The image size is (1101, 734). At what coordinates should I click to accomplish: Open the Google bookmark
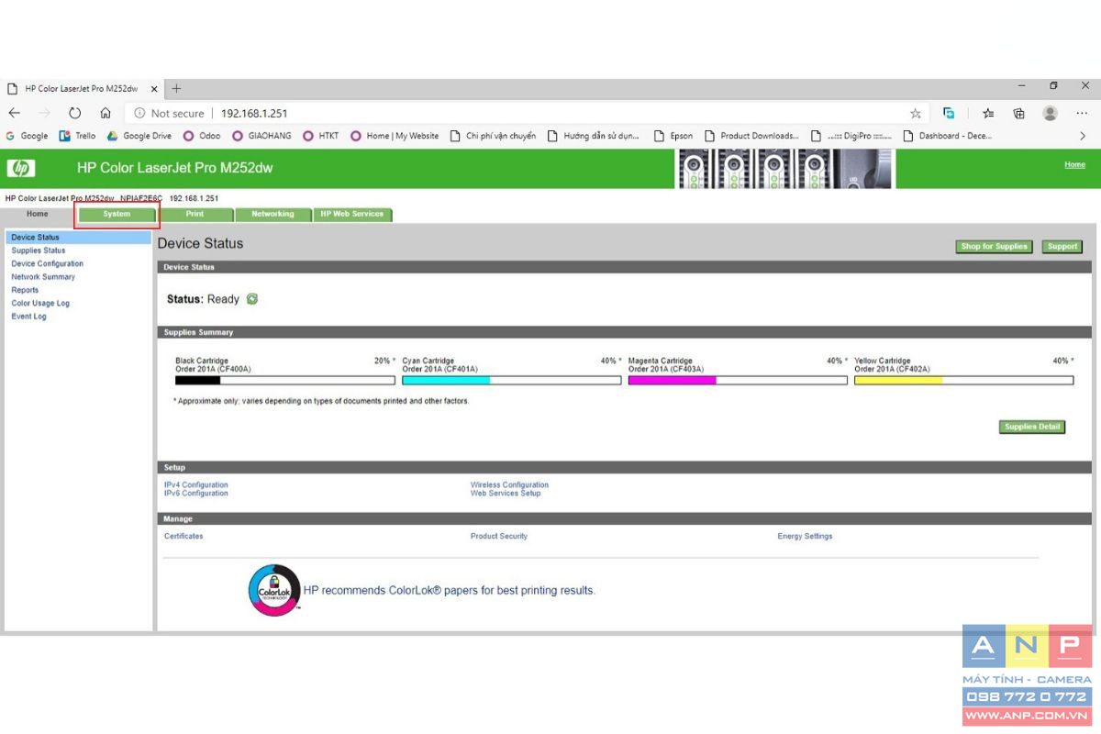[27, 136]
